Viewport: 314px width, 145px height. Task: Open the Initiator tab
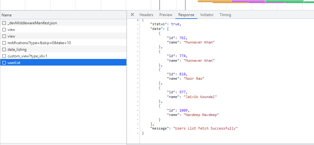[x=207, y=15]
